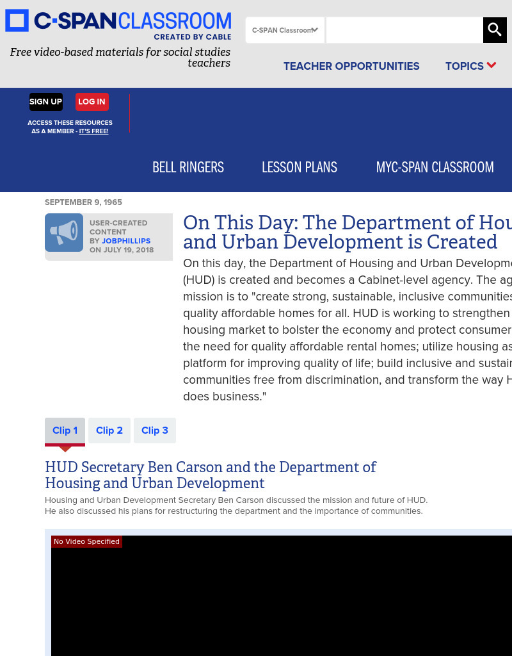512x656 pixels.
Task: Click inside the search input field
Action: tap(404, 29)
